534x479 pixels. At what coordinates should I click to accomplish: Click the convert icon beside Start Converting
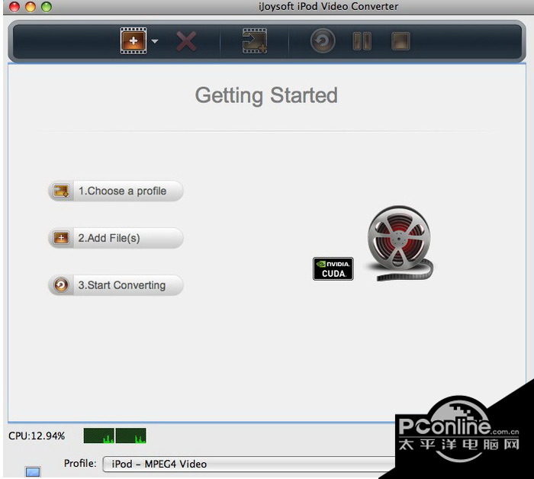[x=61, y=285]
